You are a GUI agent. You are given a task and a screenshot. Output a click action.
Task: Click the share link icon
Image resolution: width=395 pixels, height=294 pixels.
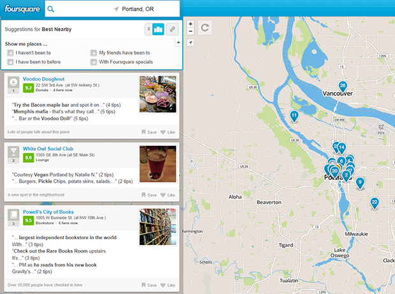[x=173, y=29]
